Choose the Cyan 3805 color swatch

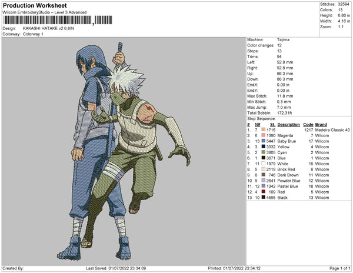click(x=264, y=152)
